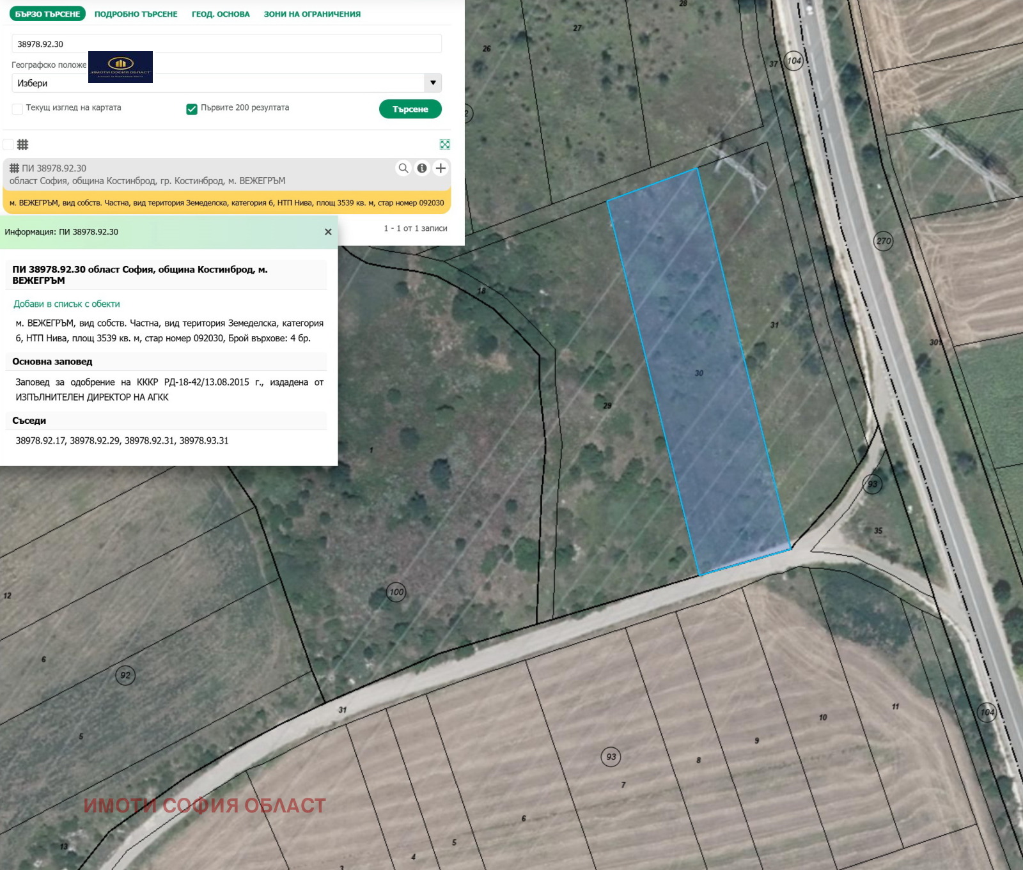The width and height of the screenshot is (1023, 870).
Task: Open the Избери dropdown arrow
Action: 433,83
